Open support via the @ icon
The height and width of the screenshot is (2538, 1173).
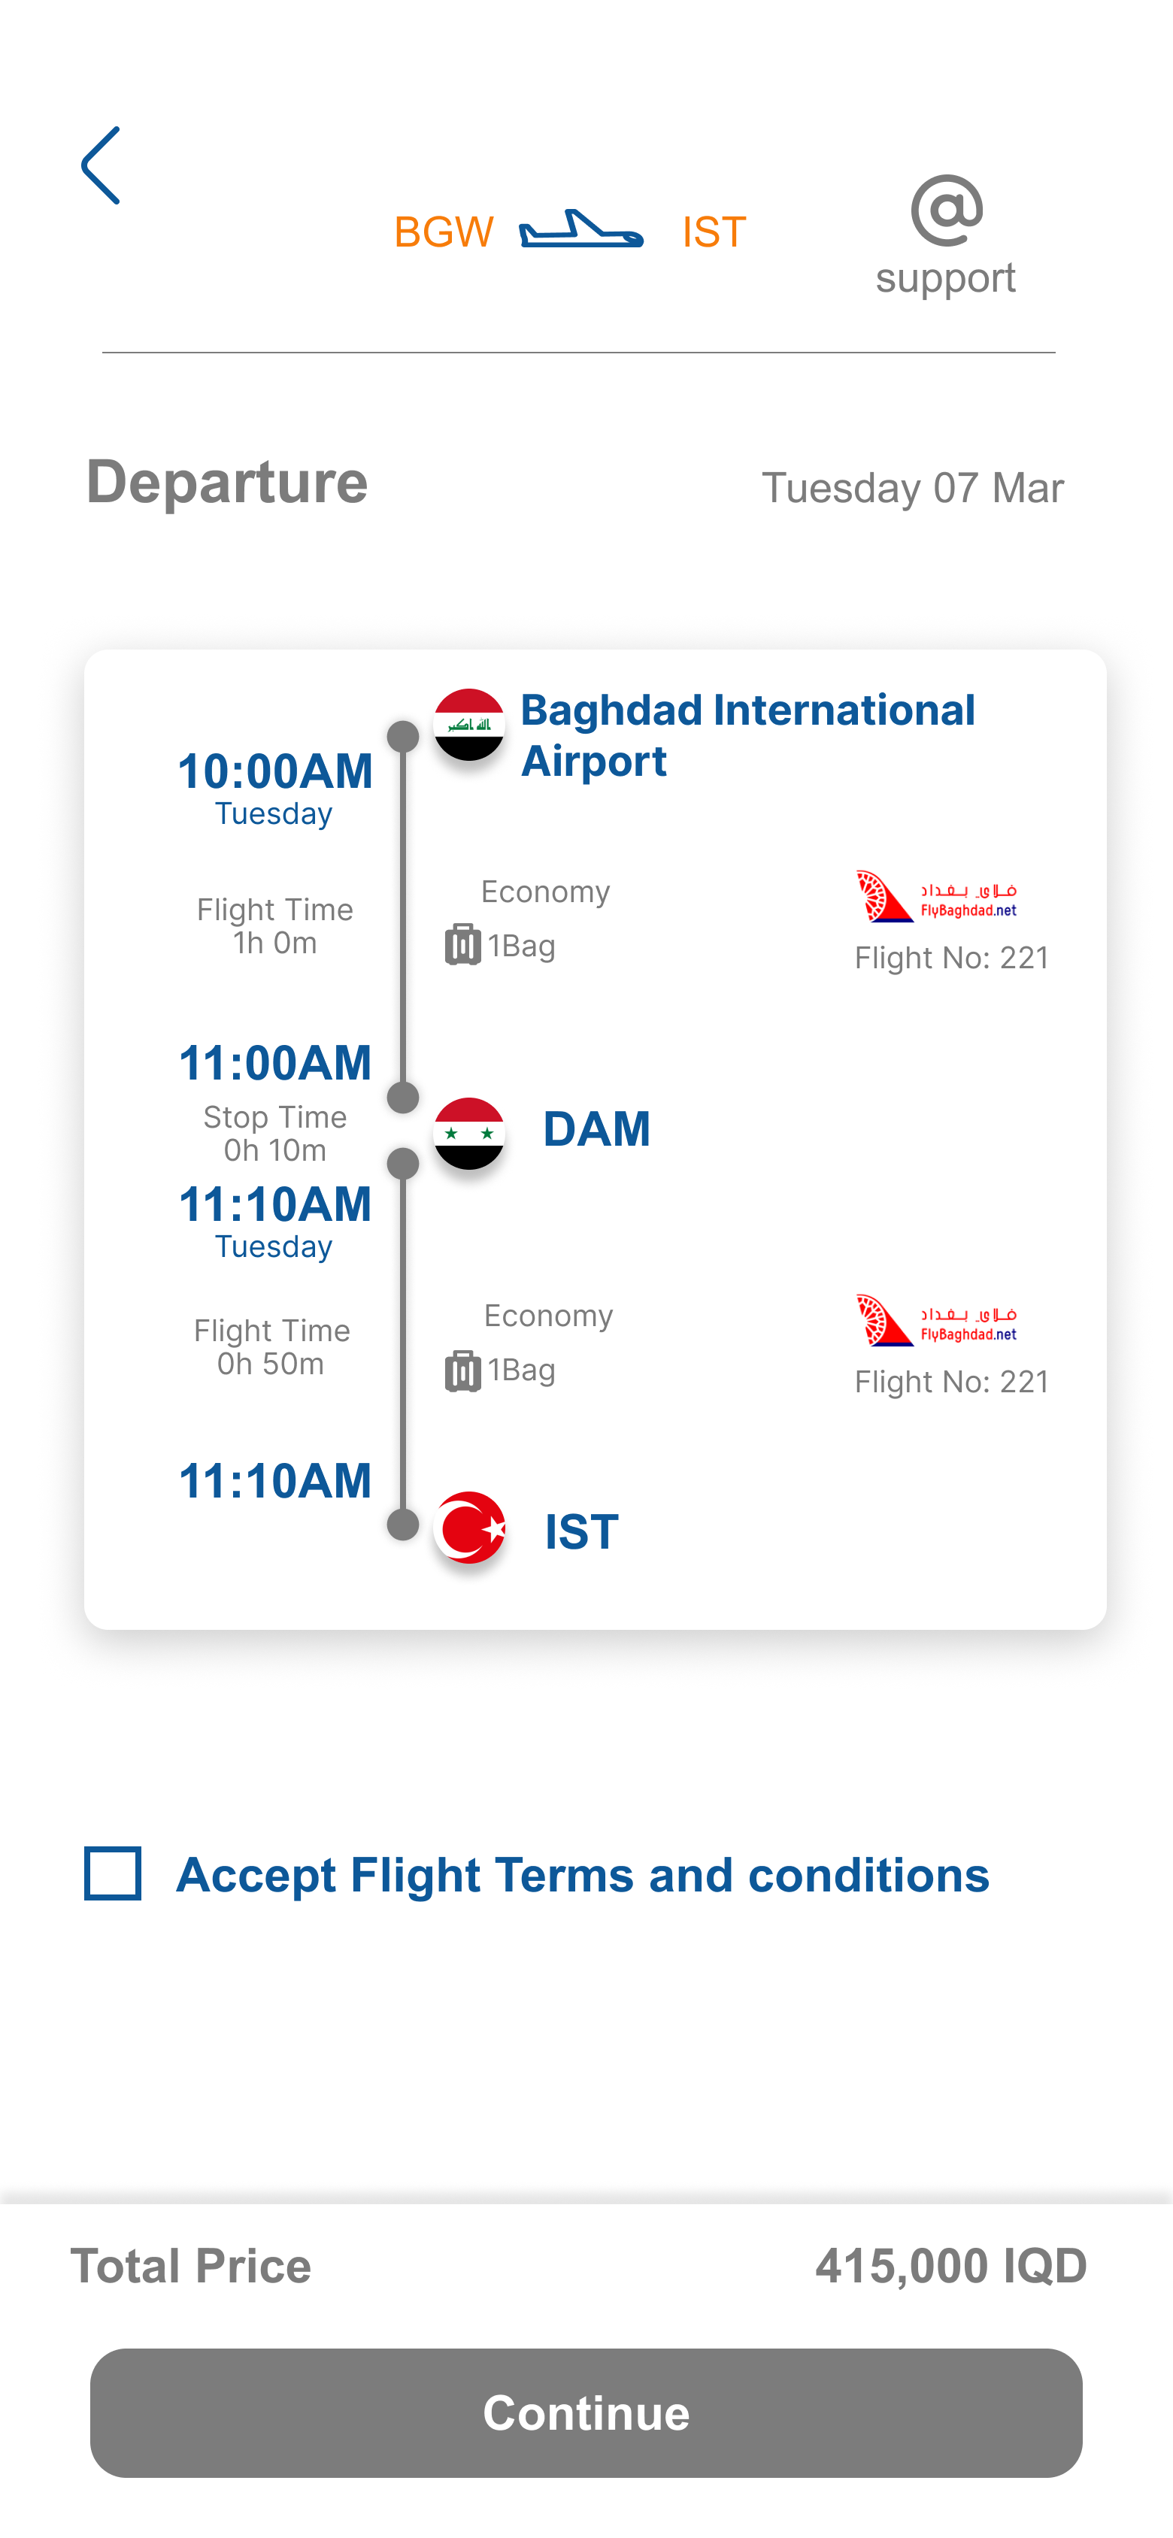point(946,210)
